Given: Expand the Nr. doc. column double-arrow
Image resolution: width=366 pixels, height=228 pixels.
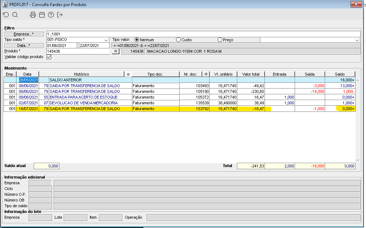Looking at the screenshot, I should tap(206, 74).
